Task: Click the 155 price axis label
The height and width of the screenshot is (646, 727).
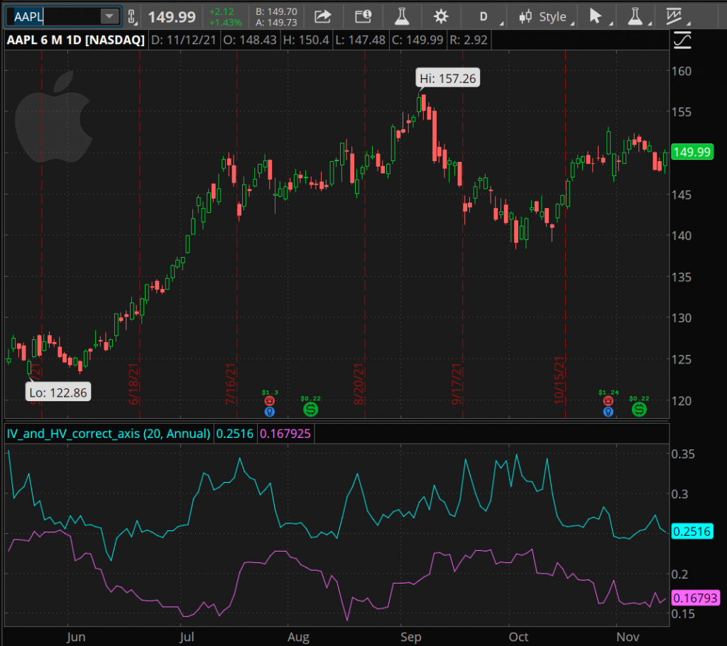Action: click(x=681, y=111)
